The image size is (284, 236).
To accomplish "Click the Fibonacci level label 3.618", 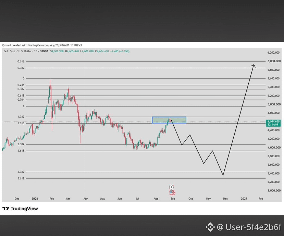I will coord(21,178).
